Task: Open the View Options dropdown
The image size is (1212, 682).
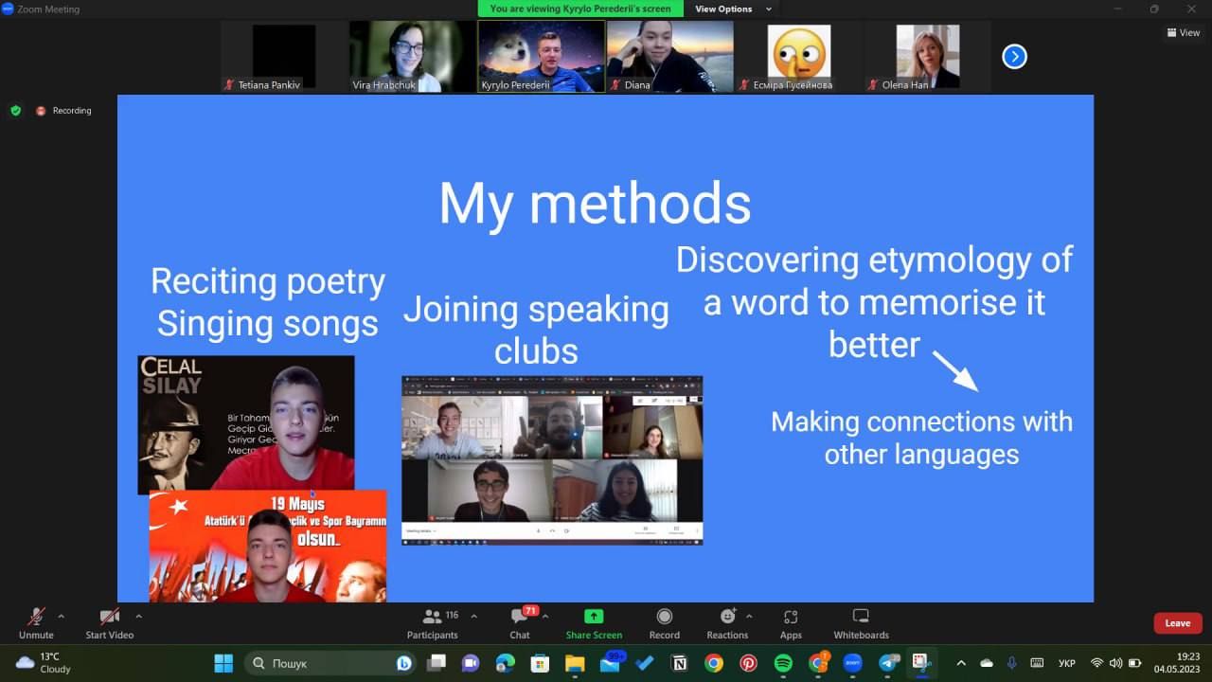Action: [x=733, y=9]
